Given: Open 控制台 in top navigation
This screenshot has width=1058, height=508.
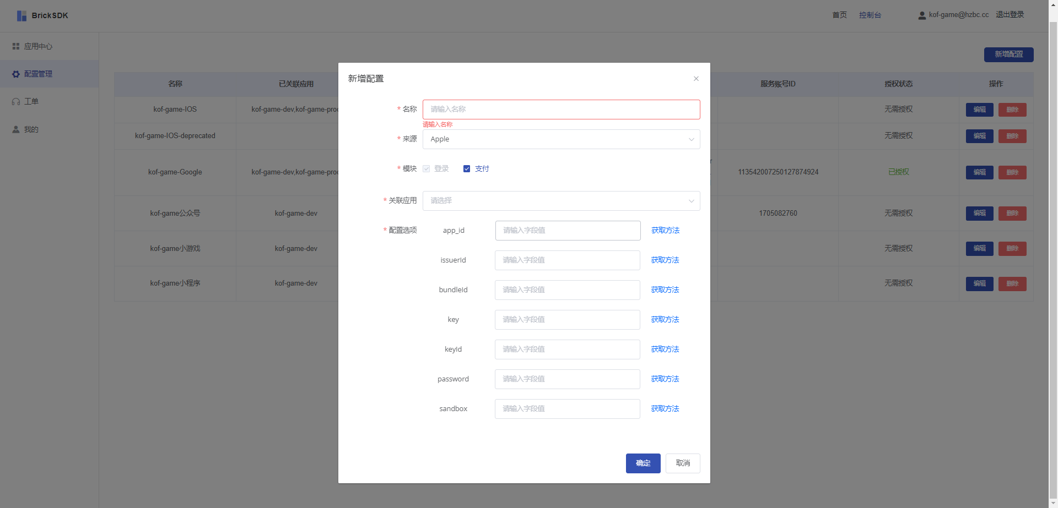Looking at the screenshot, I should (870, 15).
